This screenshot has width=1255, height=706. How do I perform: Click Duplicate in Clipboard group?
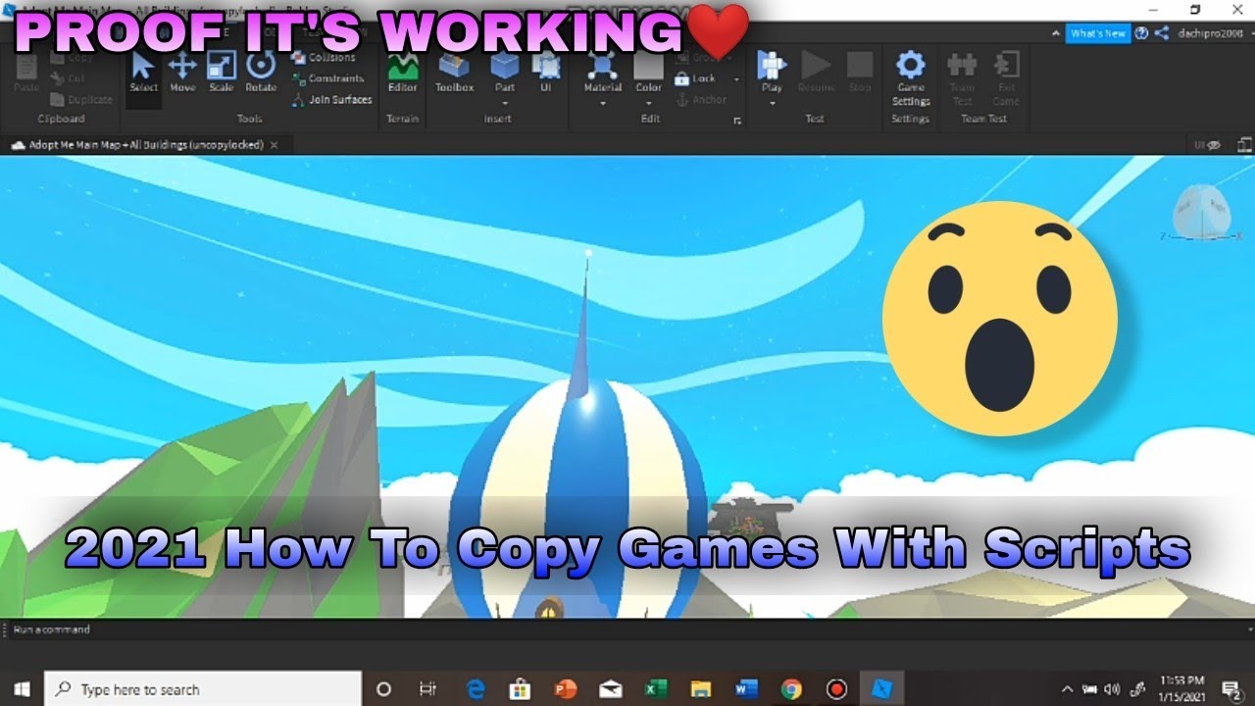click(80, 99)
